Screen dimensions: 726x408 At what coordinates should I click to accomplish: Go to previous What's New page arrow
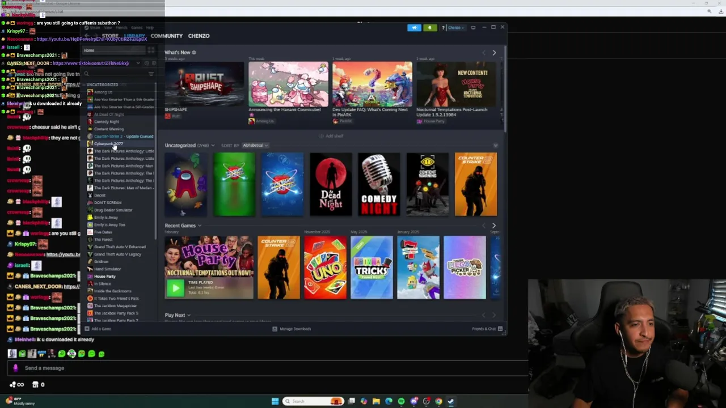[x=484, y=53]
